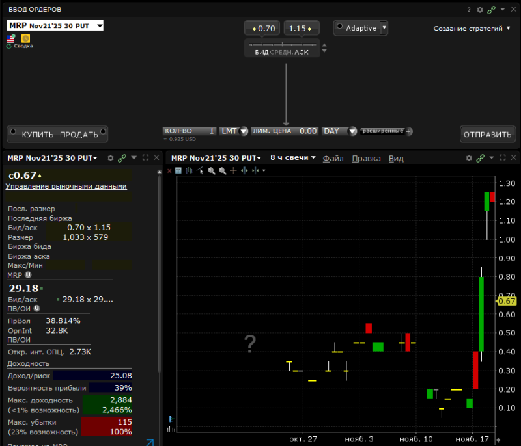The height and width of the screenshot is (446, 521).
Task: Open the Правка menu in the chart
Action: pyautogui.click(x=366, y=158)
